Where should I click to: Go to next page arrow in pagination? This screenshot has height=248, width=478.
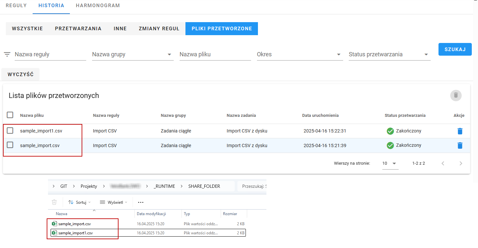pyautogui.click(x=461, y=163)
